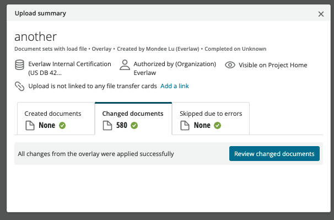Click 'Visible on Project Home' text

[x=273, y=65]
